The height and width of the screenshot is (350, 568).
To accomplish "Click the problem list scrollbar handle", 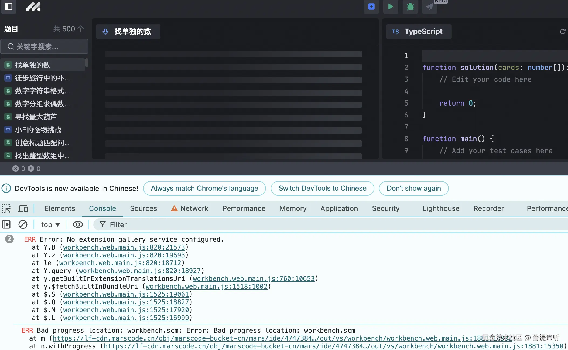I will click(87, 63).
